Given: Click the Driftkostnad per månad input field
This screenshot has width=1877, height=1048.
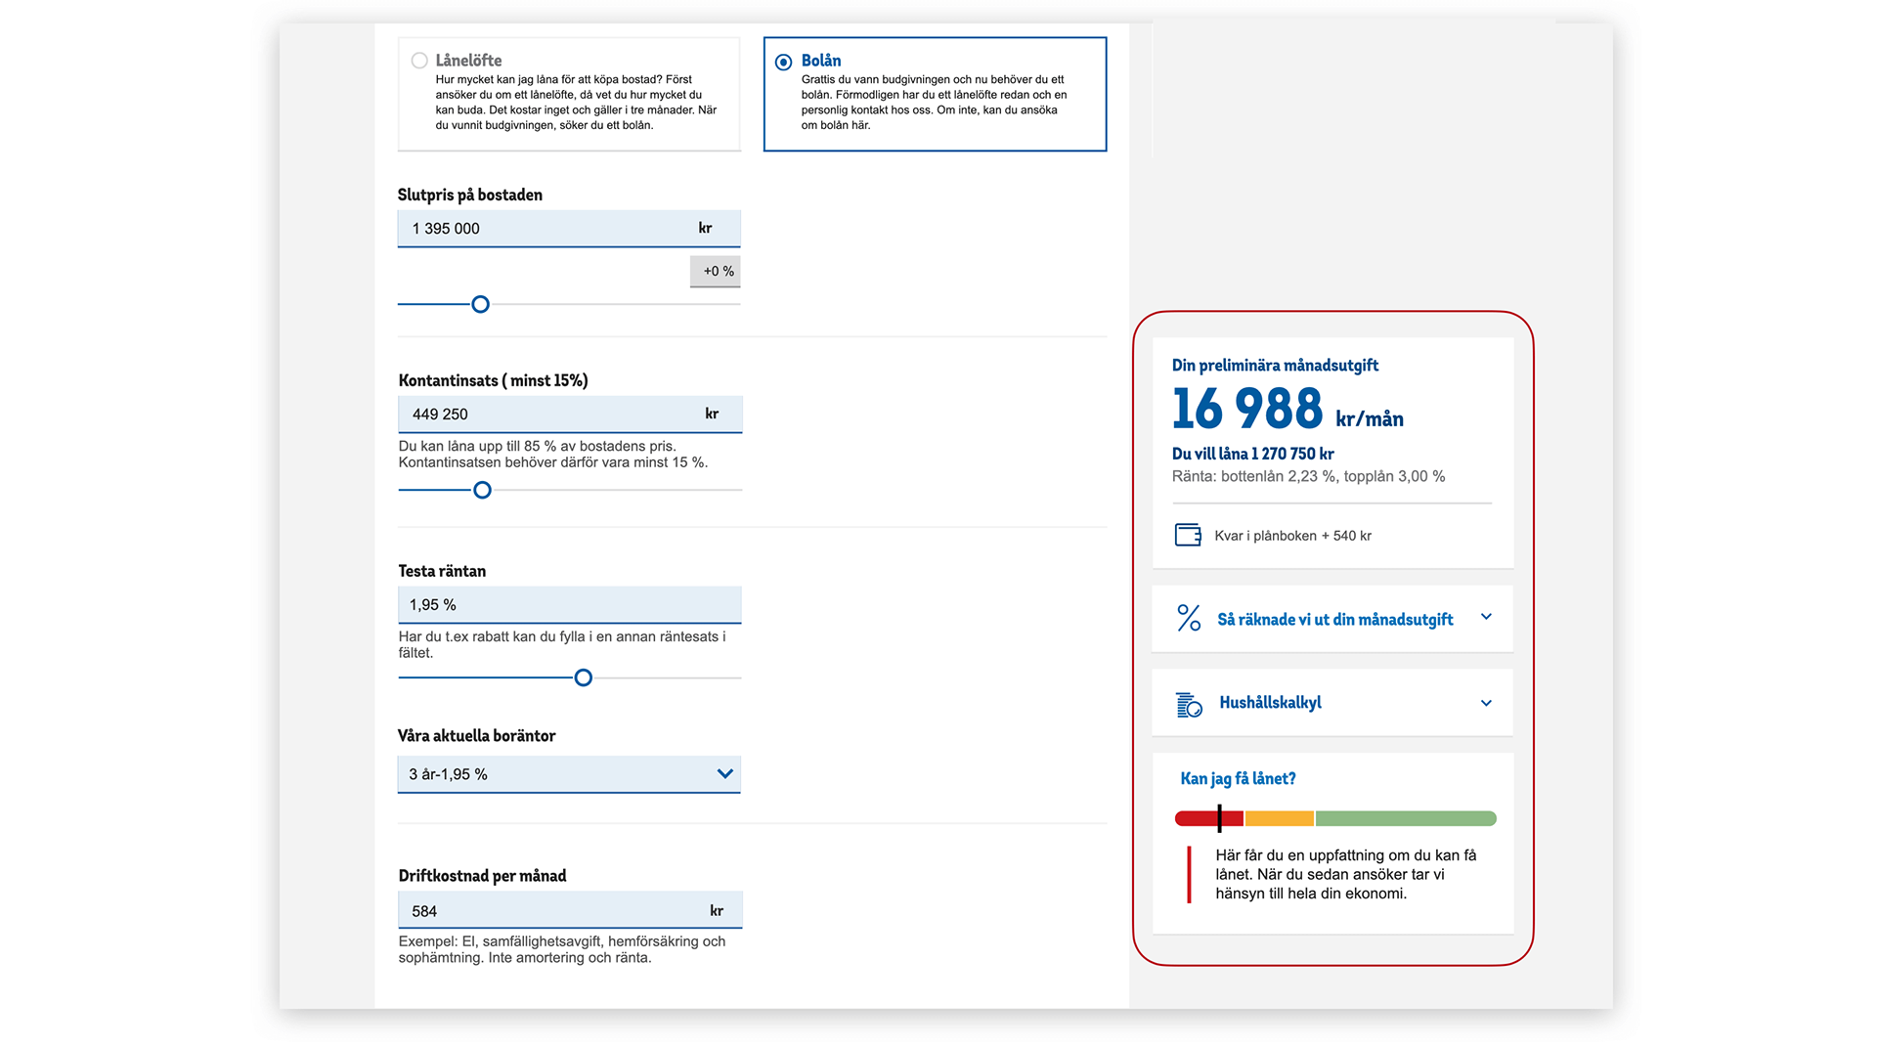Looking at the screenshot, I should 570,910.
